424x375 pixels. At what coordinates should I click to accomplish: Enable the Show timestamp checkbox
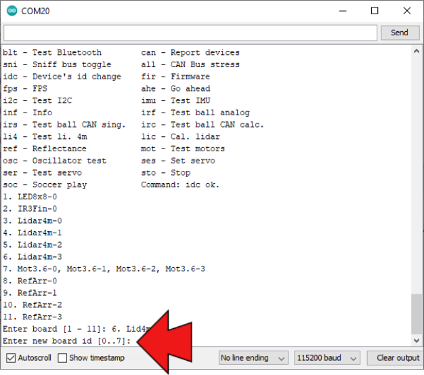tap(62, 358)
